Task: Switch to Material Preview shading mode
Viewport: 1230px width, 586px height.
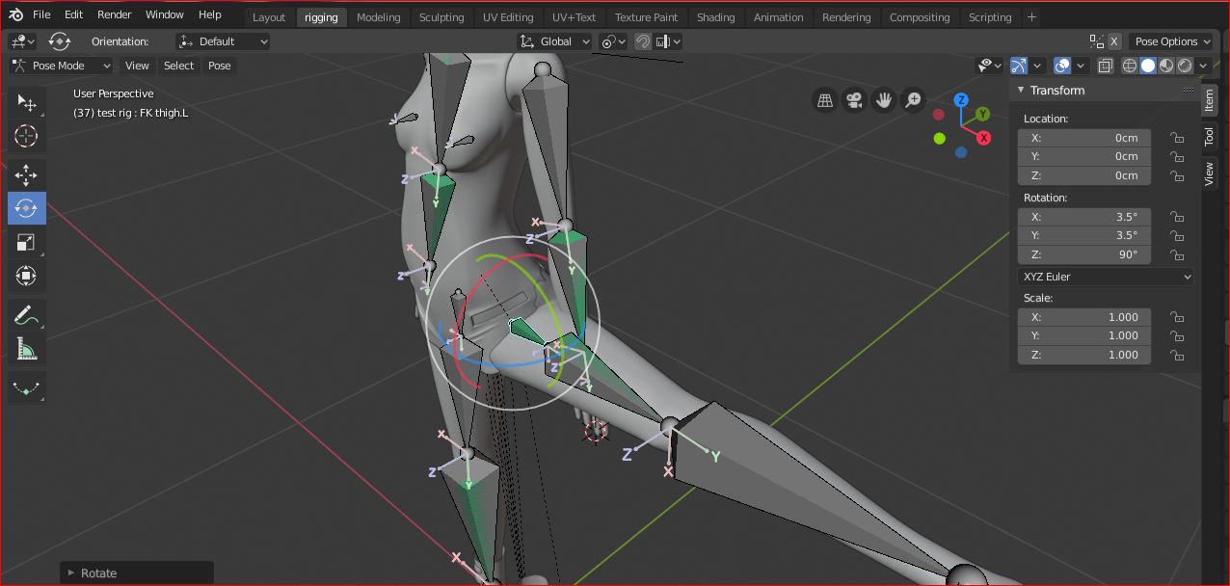Action: (x=1166, y=65)
